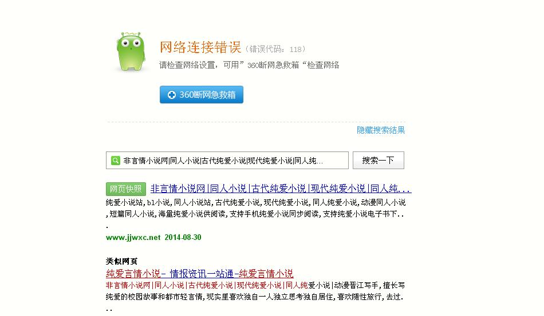This screenshot has height=316, width=544.
Task: Focus the search query input field
Action: [227, 160]
